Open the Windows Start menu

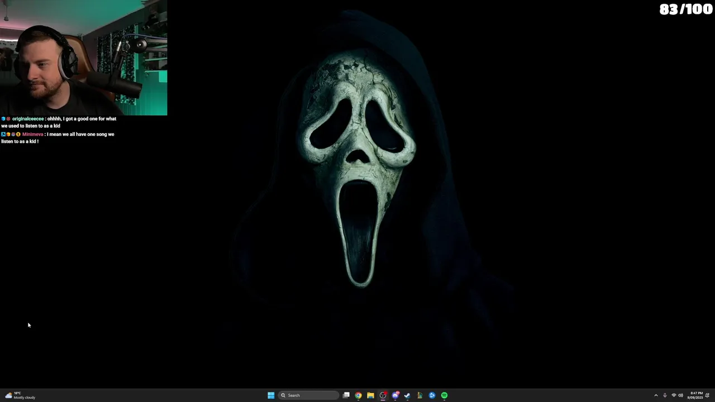point(271,395)
